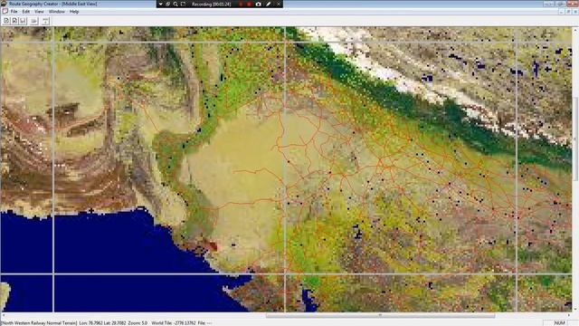Click the recorder magnifier zoom icon
Screen dimensions: 579x326
click(x=176, y=4)
